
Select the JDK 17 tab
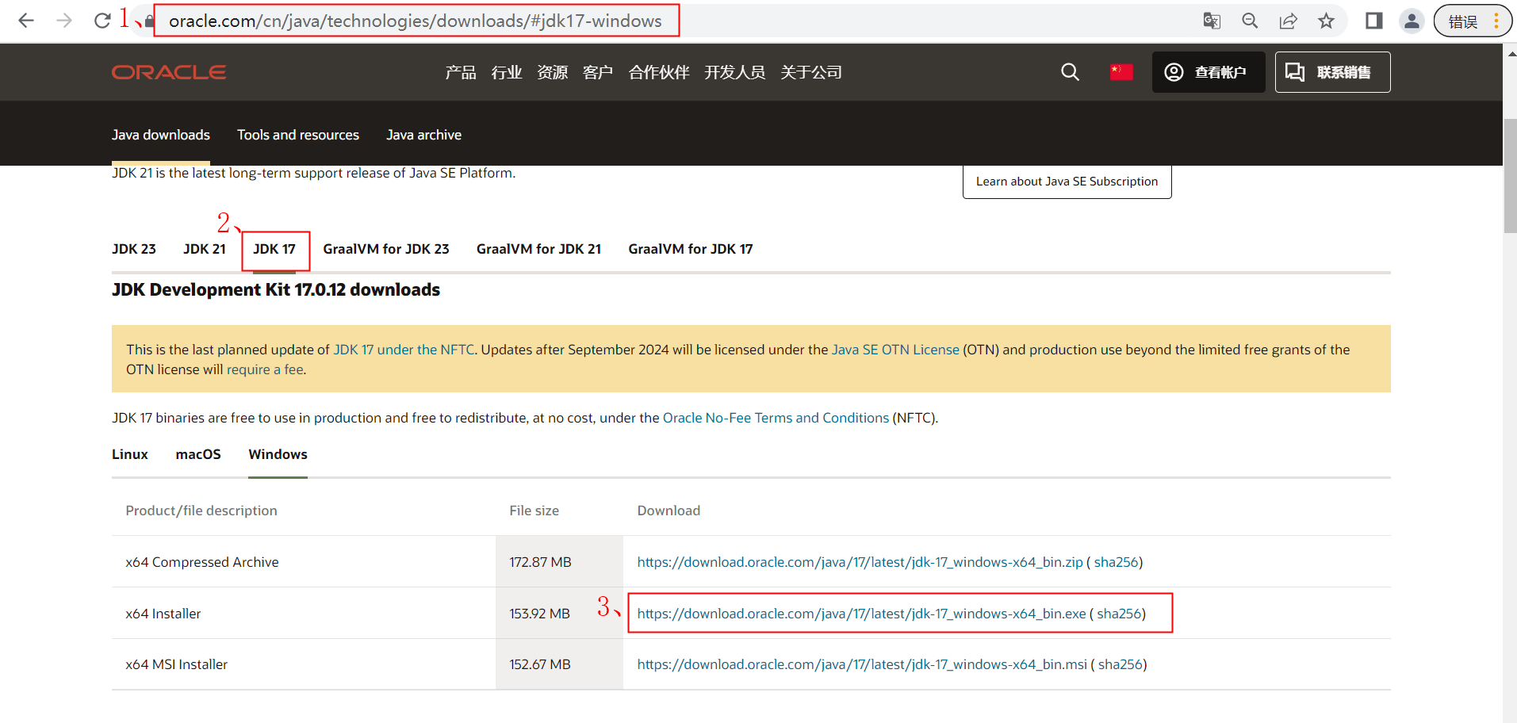(x=274, y=249)
